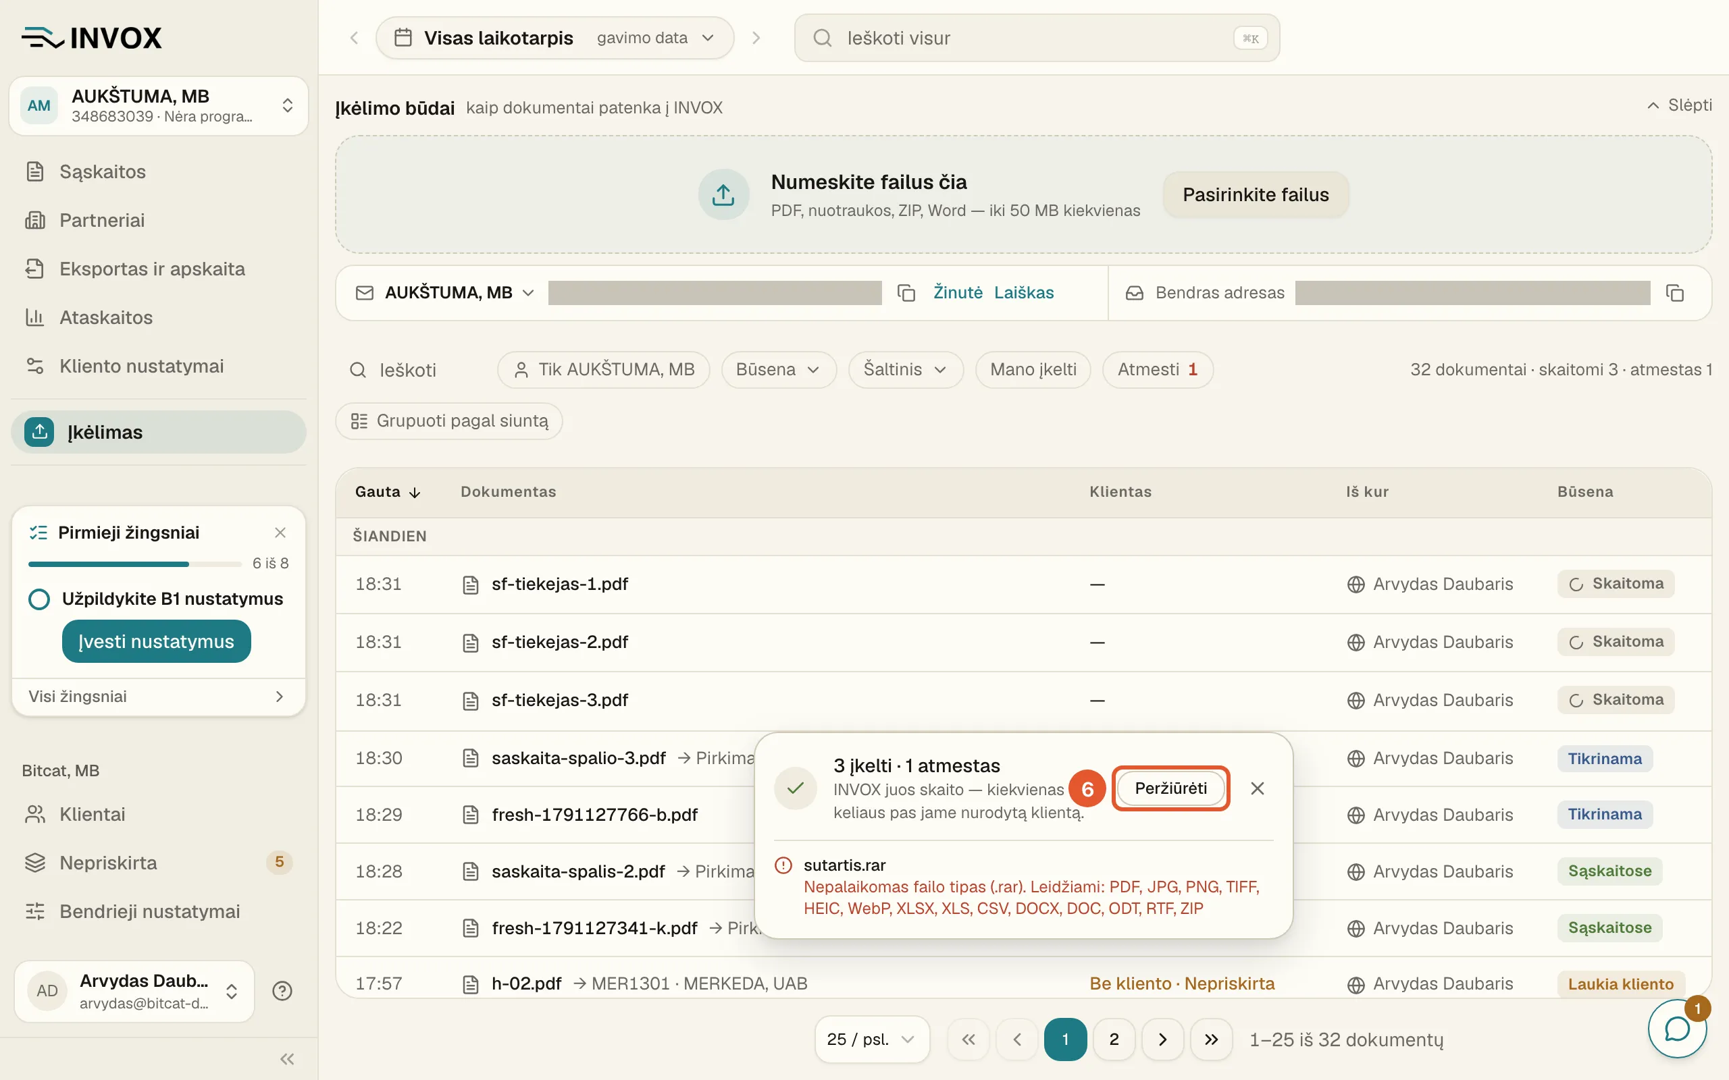Expand the Būsena filter dropdown
This screenshot has height=1080, width=1729.
tap(778, 369)
